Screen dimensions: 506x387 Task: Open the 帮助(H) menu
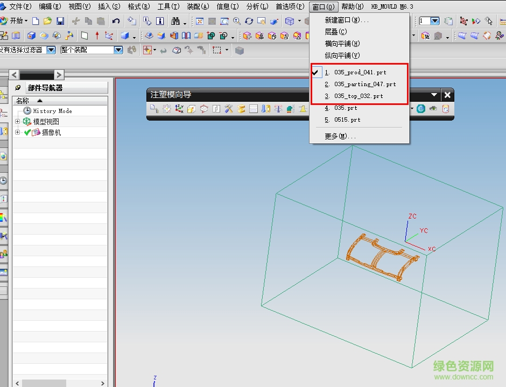353,6
